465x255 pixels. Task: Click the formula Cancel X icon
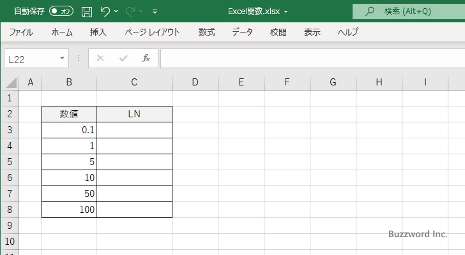tap(100, 58)
